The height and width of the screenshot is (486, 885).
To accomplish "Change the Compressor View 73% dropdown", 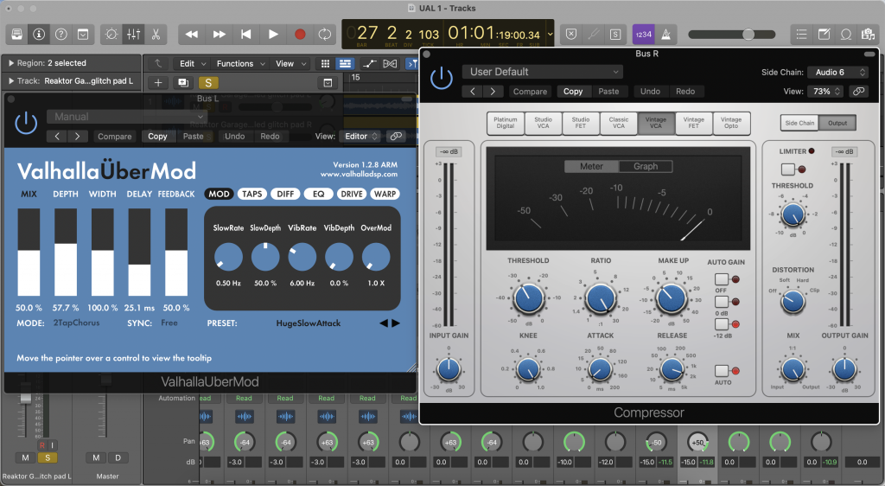I will pyautogui.click(x=825, y=92).
